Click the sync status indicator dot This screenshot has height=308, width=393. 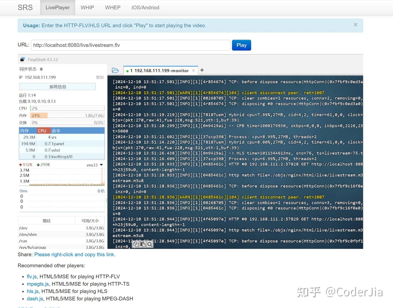(41, 69)
